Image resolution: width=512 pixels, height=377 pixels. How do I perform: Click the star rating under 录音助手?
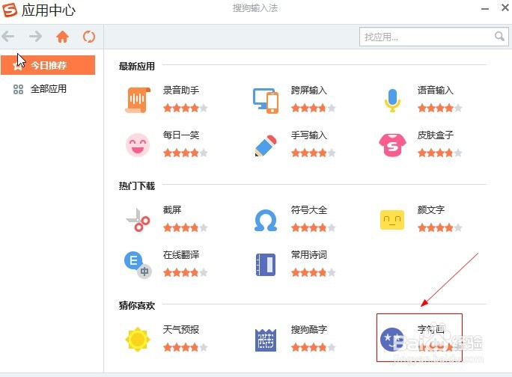tap(186, 108)
